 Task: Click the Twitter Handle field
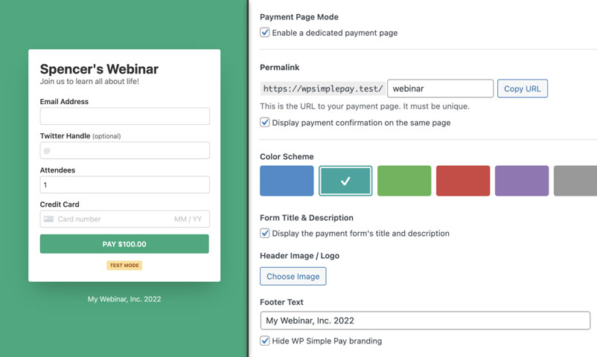(x=125, y=150)
